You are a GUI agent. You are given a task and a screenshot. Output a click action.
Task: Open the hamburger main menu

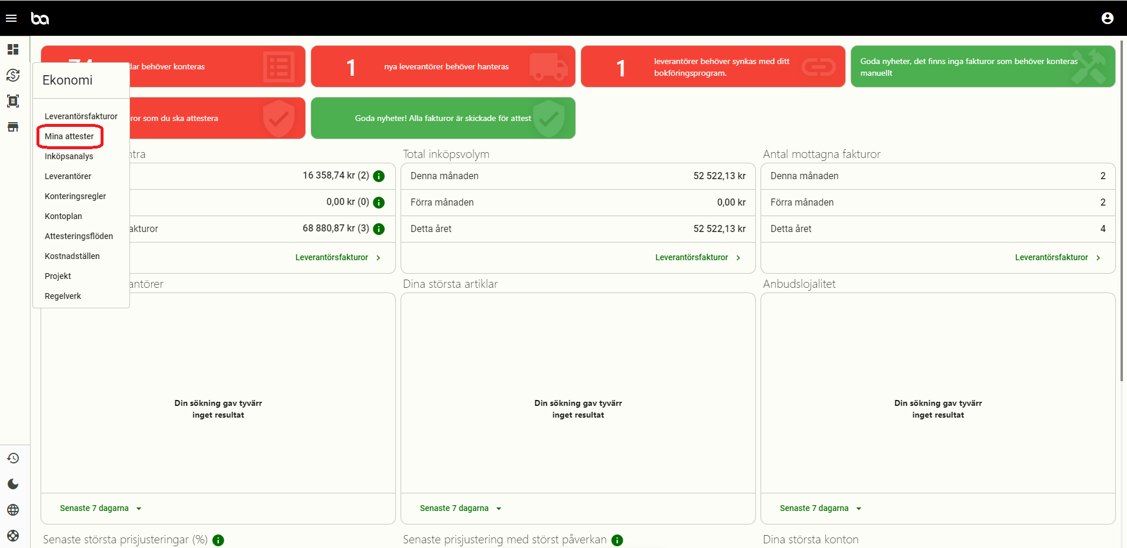(11, 18)
